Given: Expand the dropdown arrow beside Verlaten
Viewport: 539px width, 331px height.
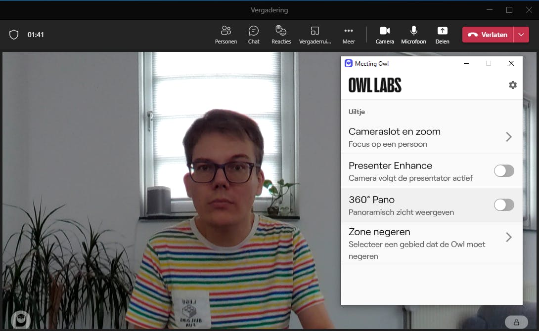Looking at the screenshot, I should 521,35.
